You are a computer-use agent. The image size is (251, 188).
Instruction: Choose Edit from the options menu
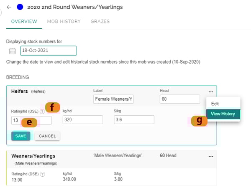215,104
